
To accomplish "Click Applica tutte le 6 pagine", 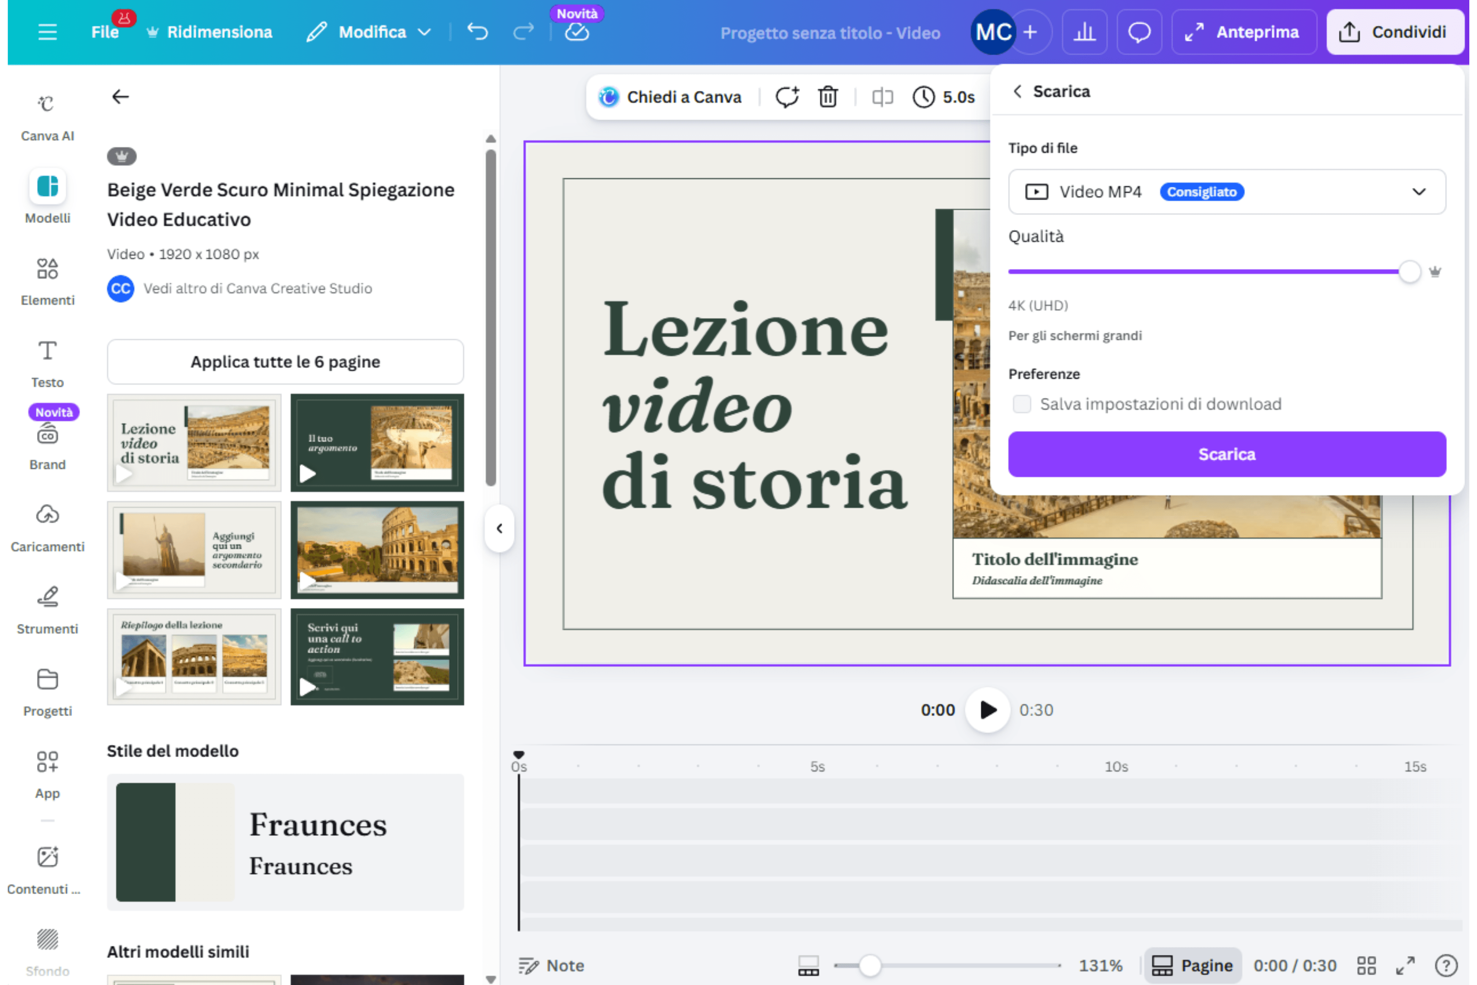I will [285, 362].
